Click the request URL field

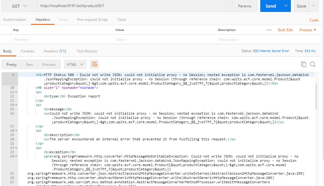click(135, 6)
